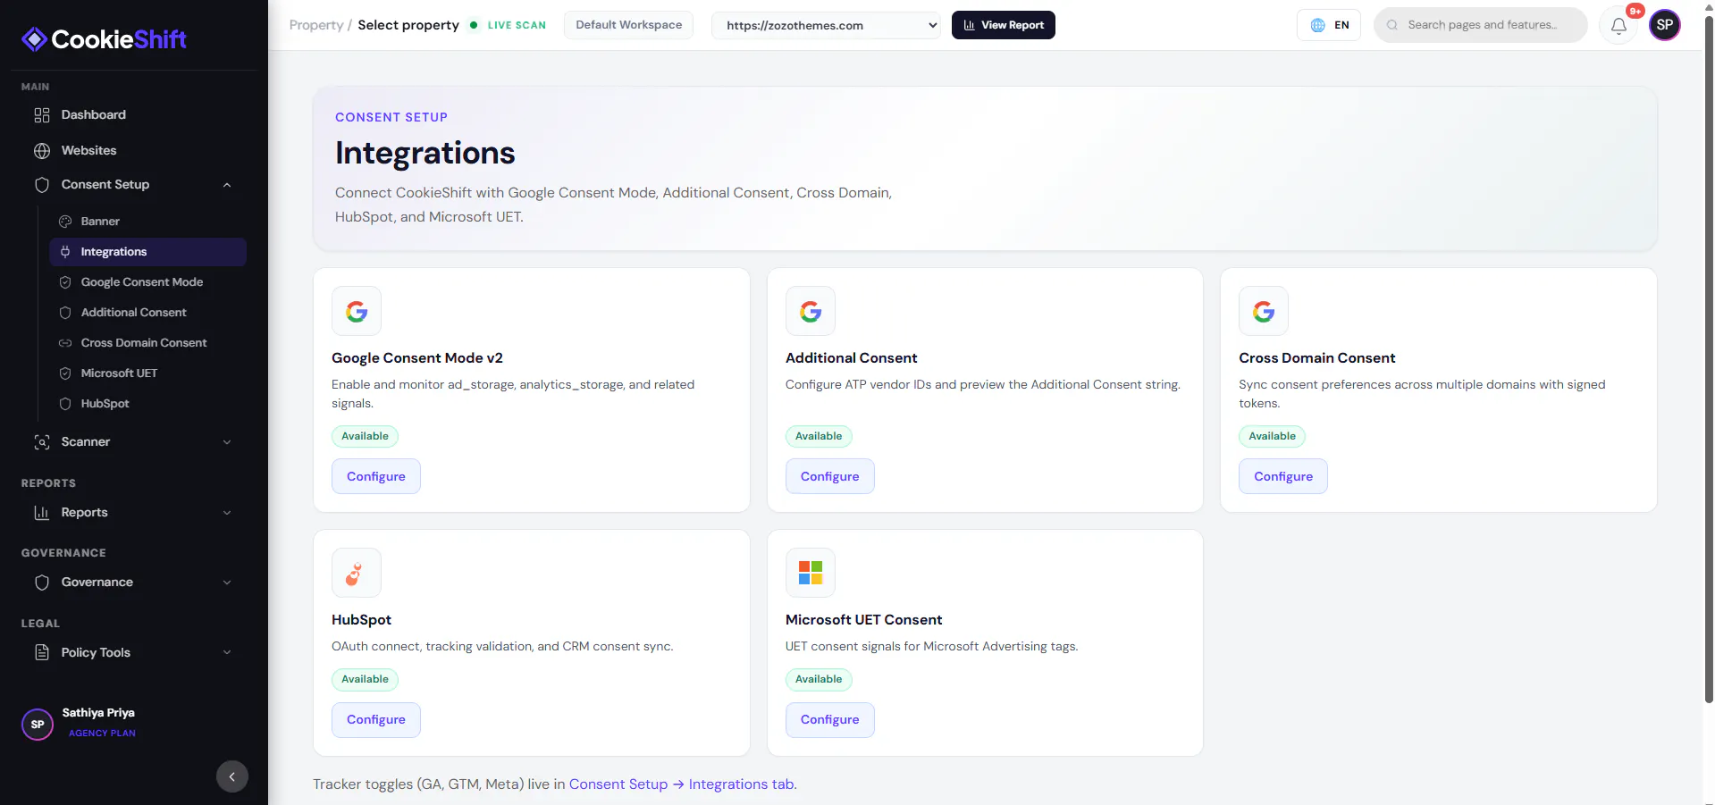The height and width of the screenshot is (805, 1715).
Task: Click the LIVE SCAN status label
Action: tap(517, 25)
